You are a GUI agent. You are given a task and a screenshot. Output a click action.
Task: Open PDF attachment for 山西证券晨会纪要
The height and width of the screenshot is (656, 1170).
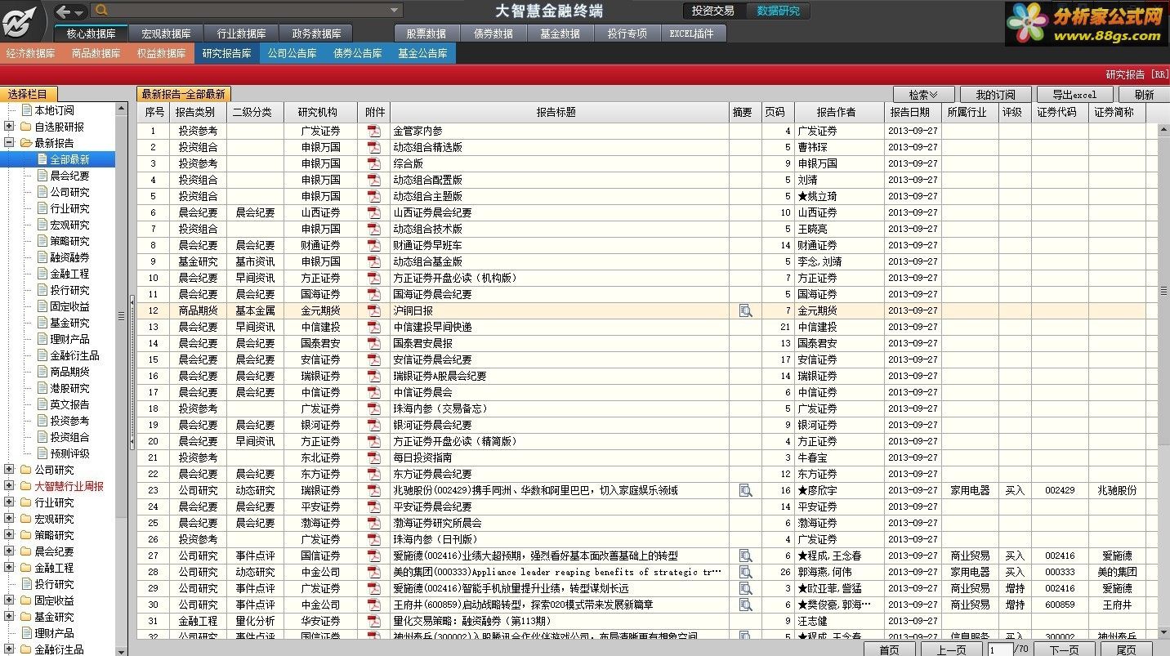pos(374,212)
